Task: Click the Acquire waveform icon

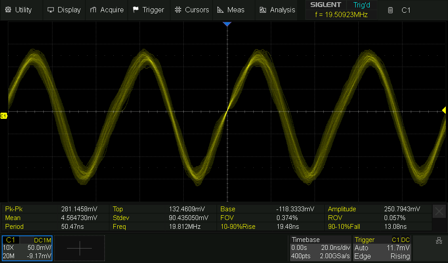Action: click(93, 10)
